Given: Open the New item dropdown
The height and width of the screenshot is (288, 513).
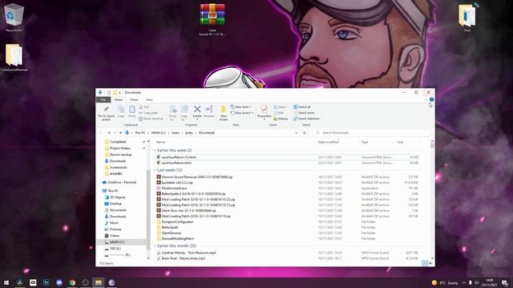Looking at the screenshot, I should (240, 106).
